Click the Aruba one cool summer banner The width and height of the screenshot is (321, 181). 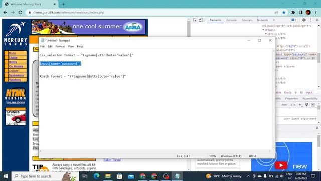tap(88, 27)
